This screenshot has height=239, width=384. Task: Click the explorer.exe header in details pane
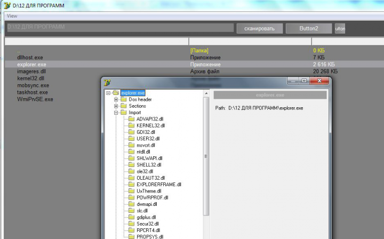click(270, 95)
